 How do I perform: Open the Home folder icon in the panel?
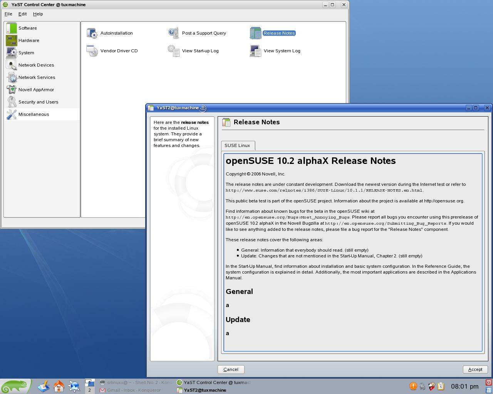pyautogui.click(x=59, y=386)
